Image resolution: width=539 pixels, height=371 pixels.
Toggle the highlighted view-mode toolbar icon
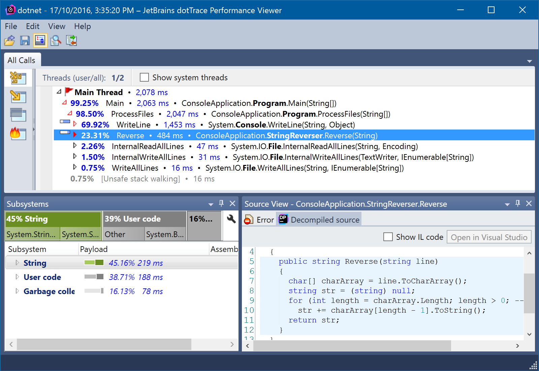pos(40,40)
